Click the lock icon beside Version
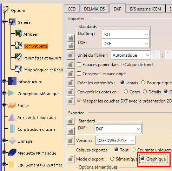Image resolution: width=172 pixels, height=171 pixels. (71, 140)
